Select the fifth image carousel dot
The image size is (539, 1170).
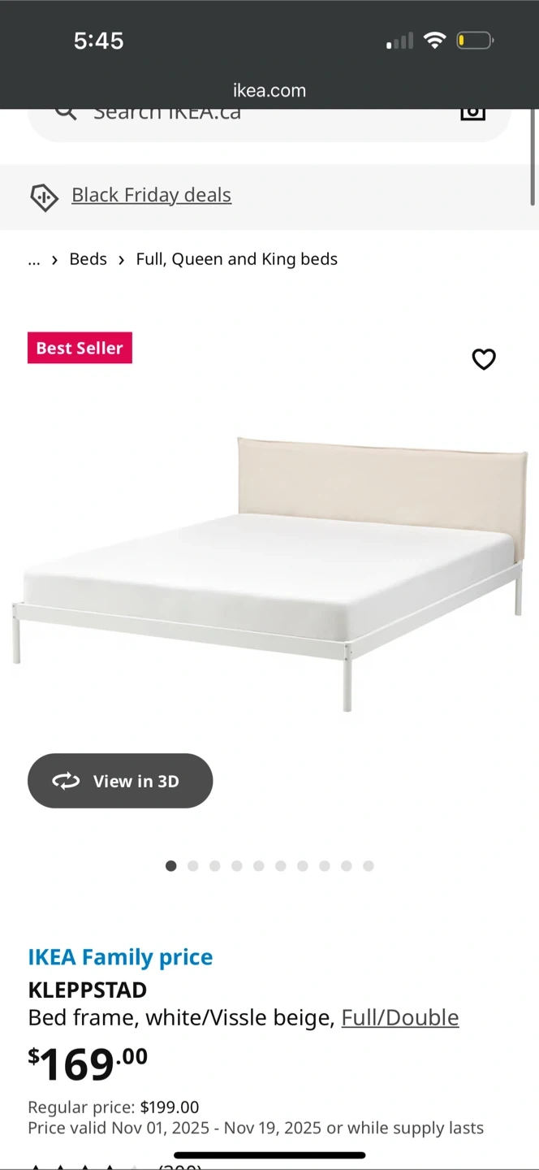coord(259,866)
